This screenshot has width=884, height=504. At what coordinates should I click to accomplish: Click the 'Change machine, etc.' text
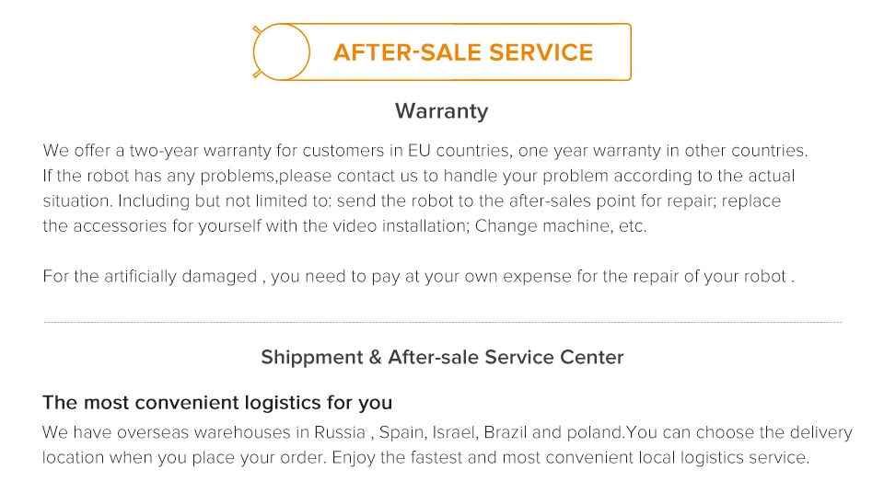[x=561, y=226]
